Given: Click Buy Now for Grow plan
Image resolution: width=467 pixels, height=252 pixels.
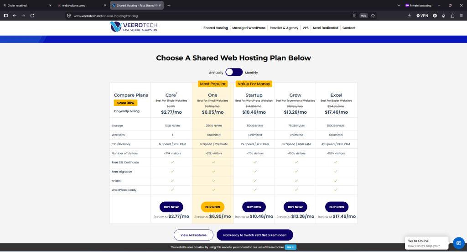Looking at the screenshot, I should [295, 207].
